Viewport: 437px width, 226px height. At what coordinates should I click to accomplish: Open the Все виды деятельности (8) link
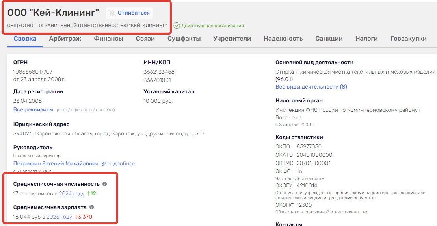(x=311, y=87)
